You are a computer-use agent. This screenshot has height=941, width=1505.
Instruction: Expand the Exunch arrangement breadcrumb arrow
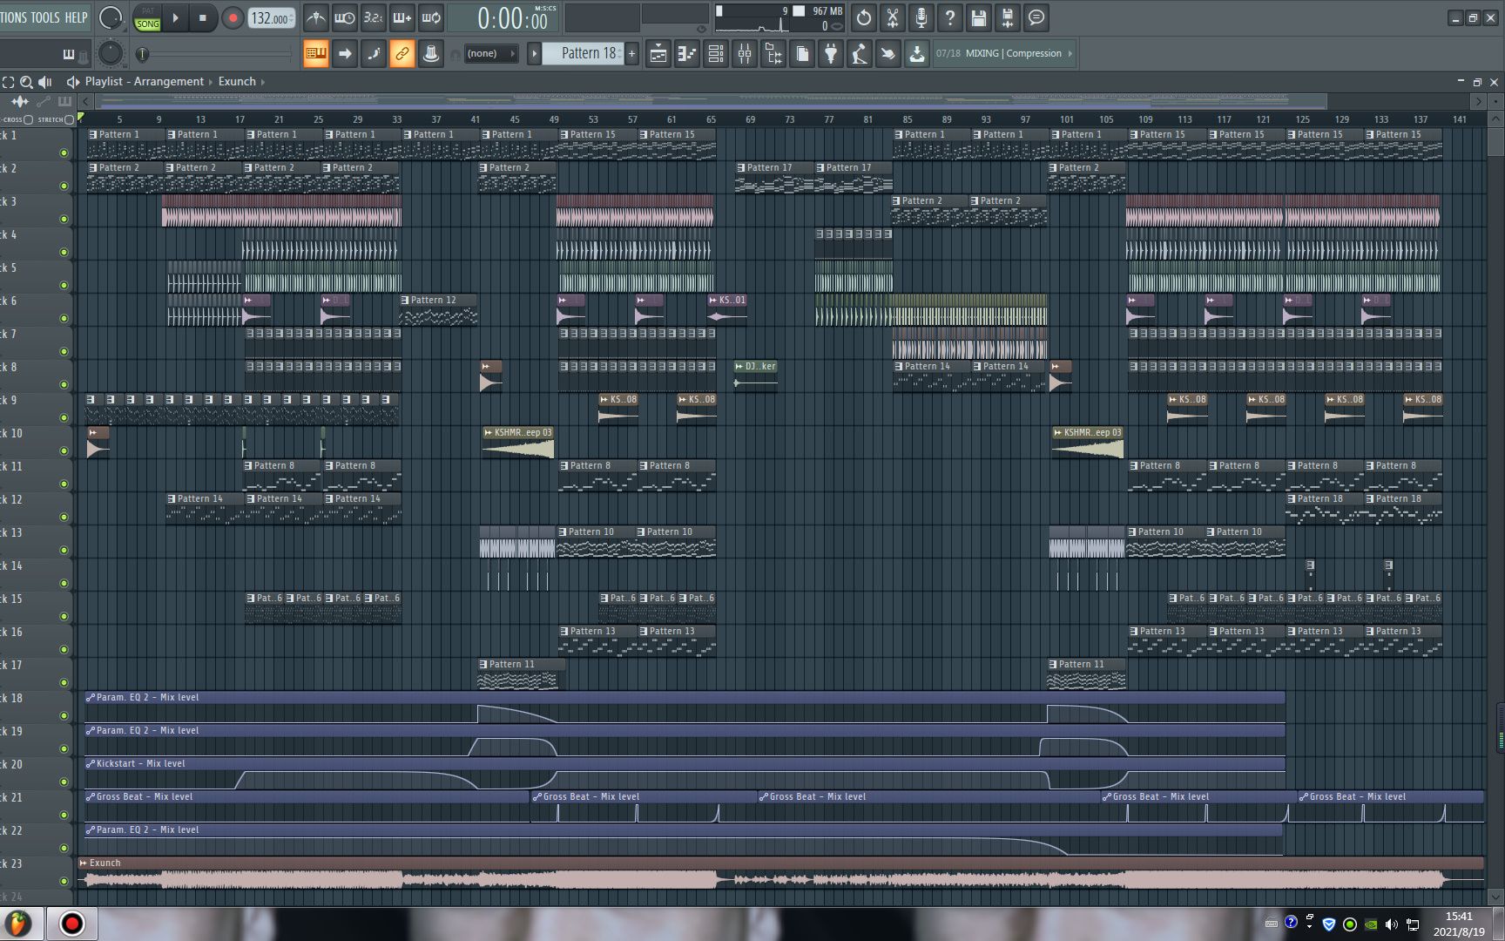click(263, 82)
